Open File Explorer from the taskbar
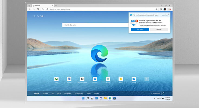 coord(105,98)
